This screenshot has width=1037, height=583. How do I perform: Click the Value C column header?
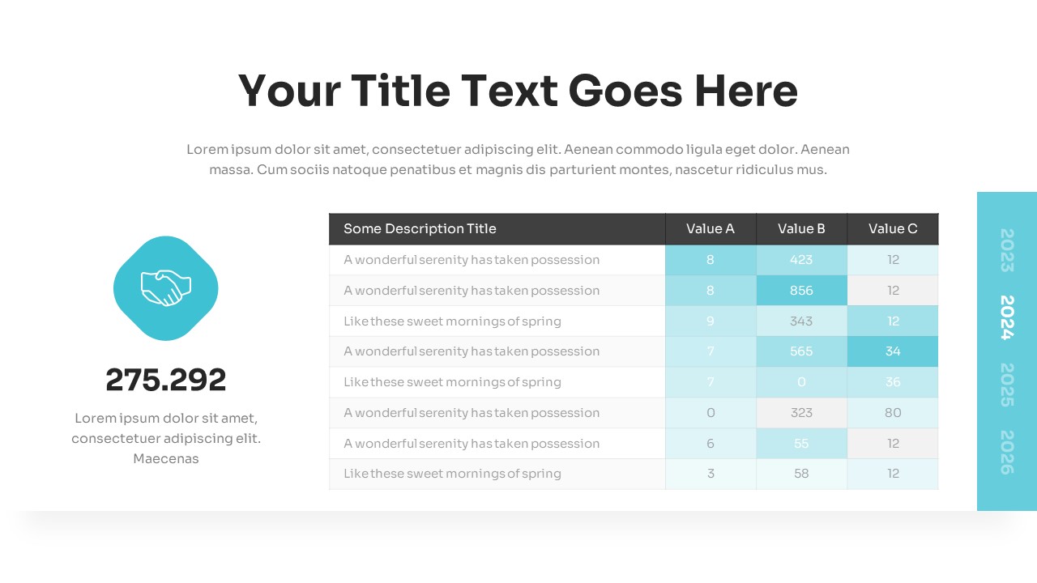point(893,229)
